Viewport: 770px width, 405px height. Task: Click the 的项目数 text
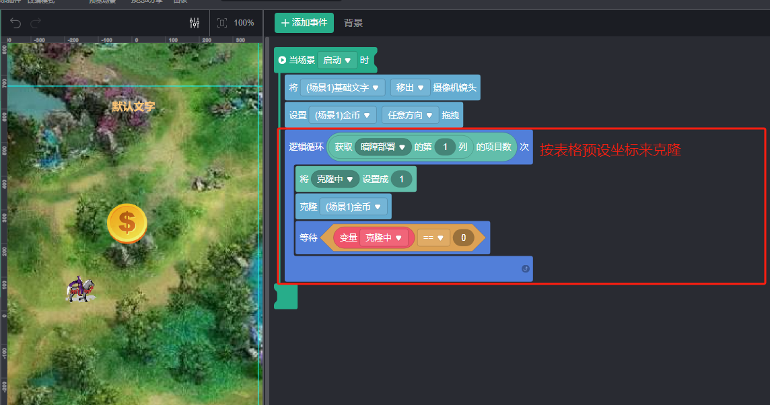[493, 147]
